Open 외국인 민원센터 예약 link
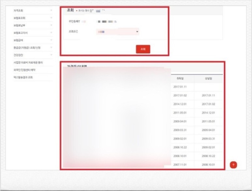 [24, 70]
